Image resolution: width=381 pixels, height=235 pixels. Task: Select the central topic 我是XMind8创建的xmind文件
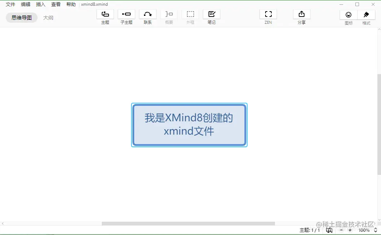(189, 125)
